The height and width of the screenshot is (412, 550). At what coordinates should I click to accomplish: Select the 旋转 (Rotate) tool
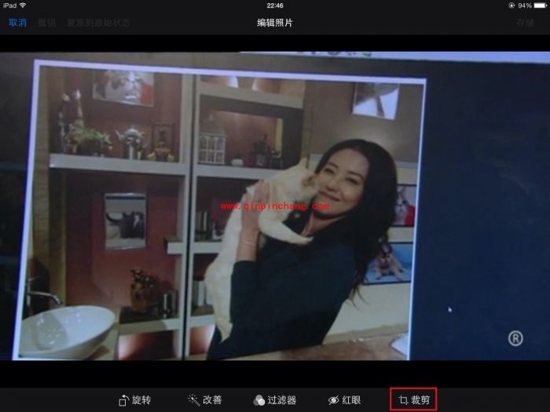[134, 399]
